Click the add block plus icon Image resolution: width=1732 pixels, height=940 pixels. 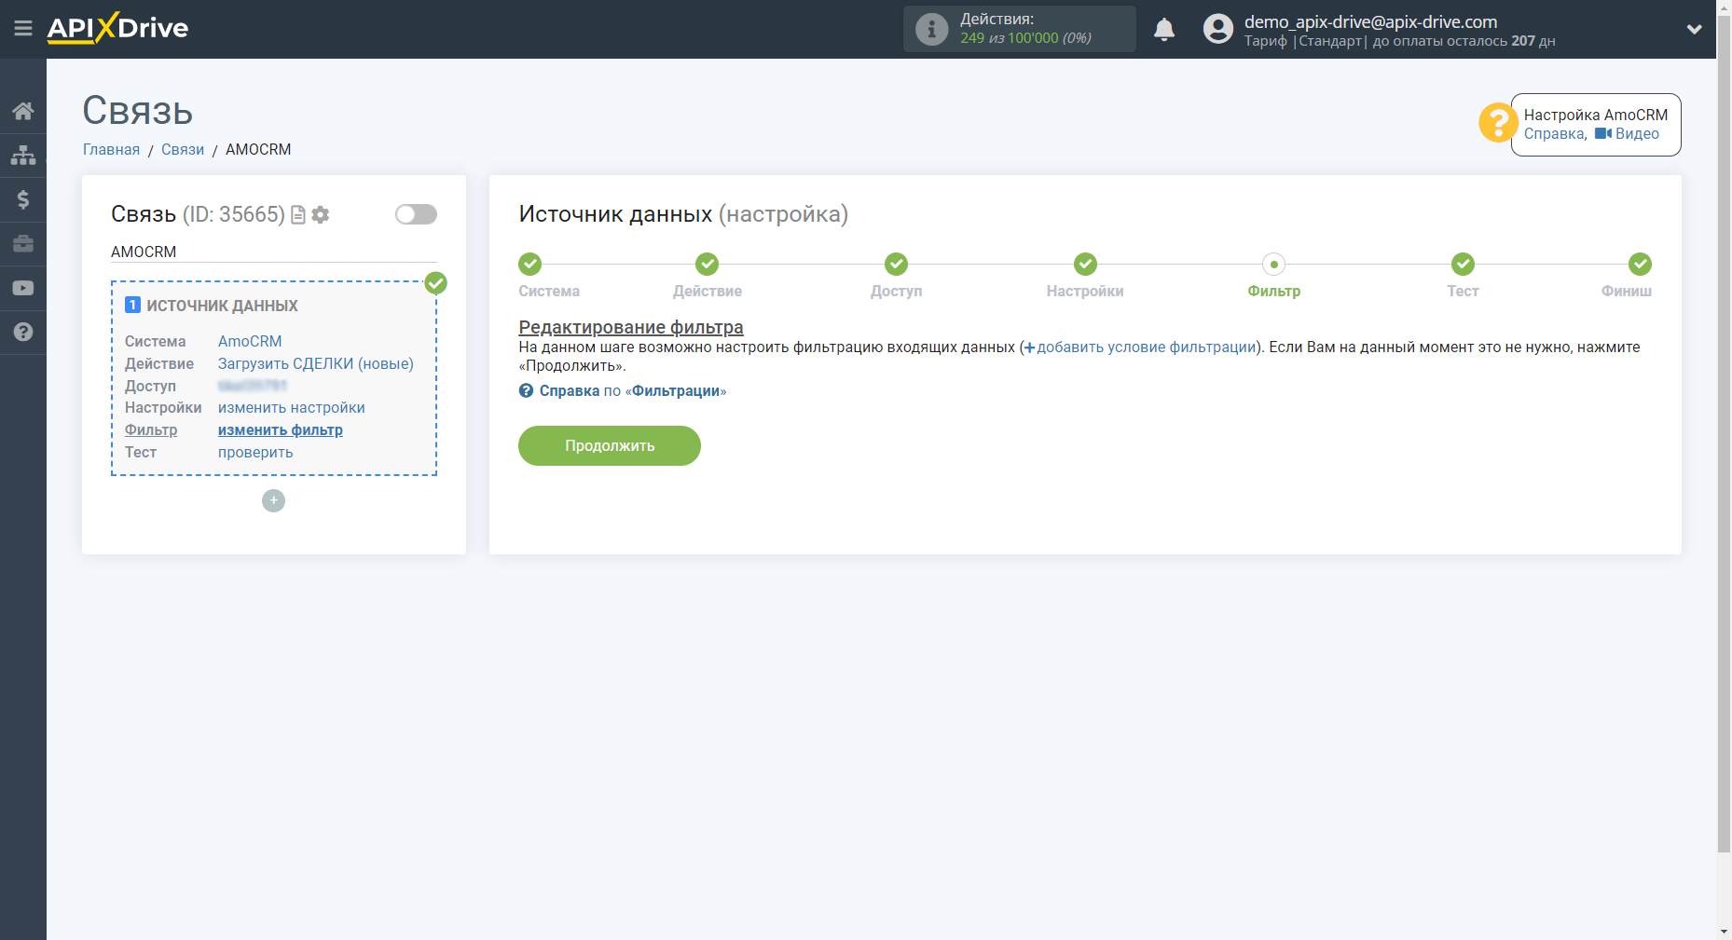273,501
